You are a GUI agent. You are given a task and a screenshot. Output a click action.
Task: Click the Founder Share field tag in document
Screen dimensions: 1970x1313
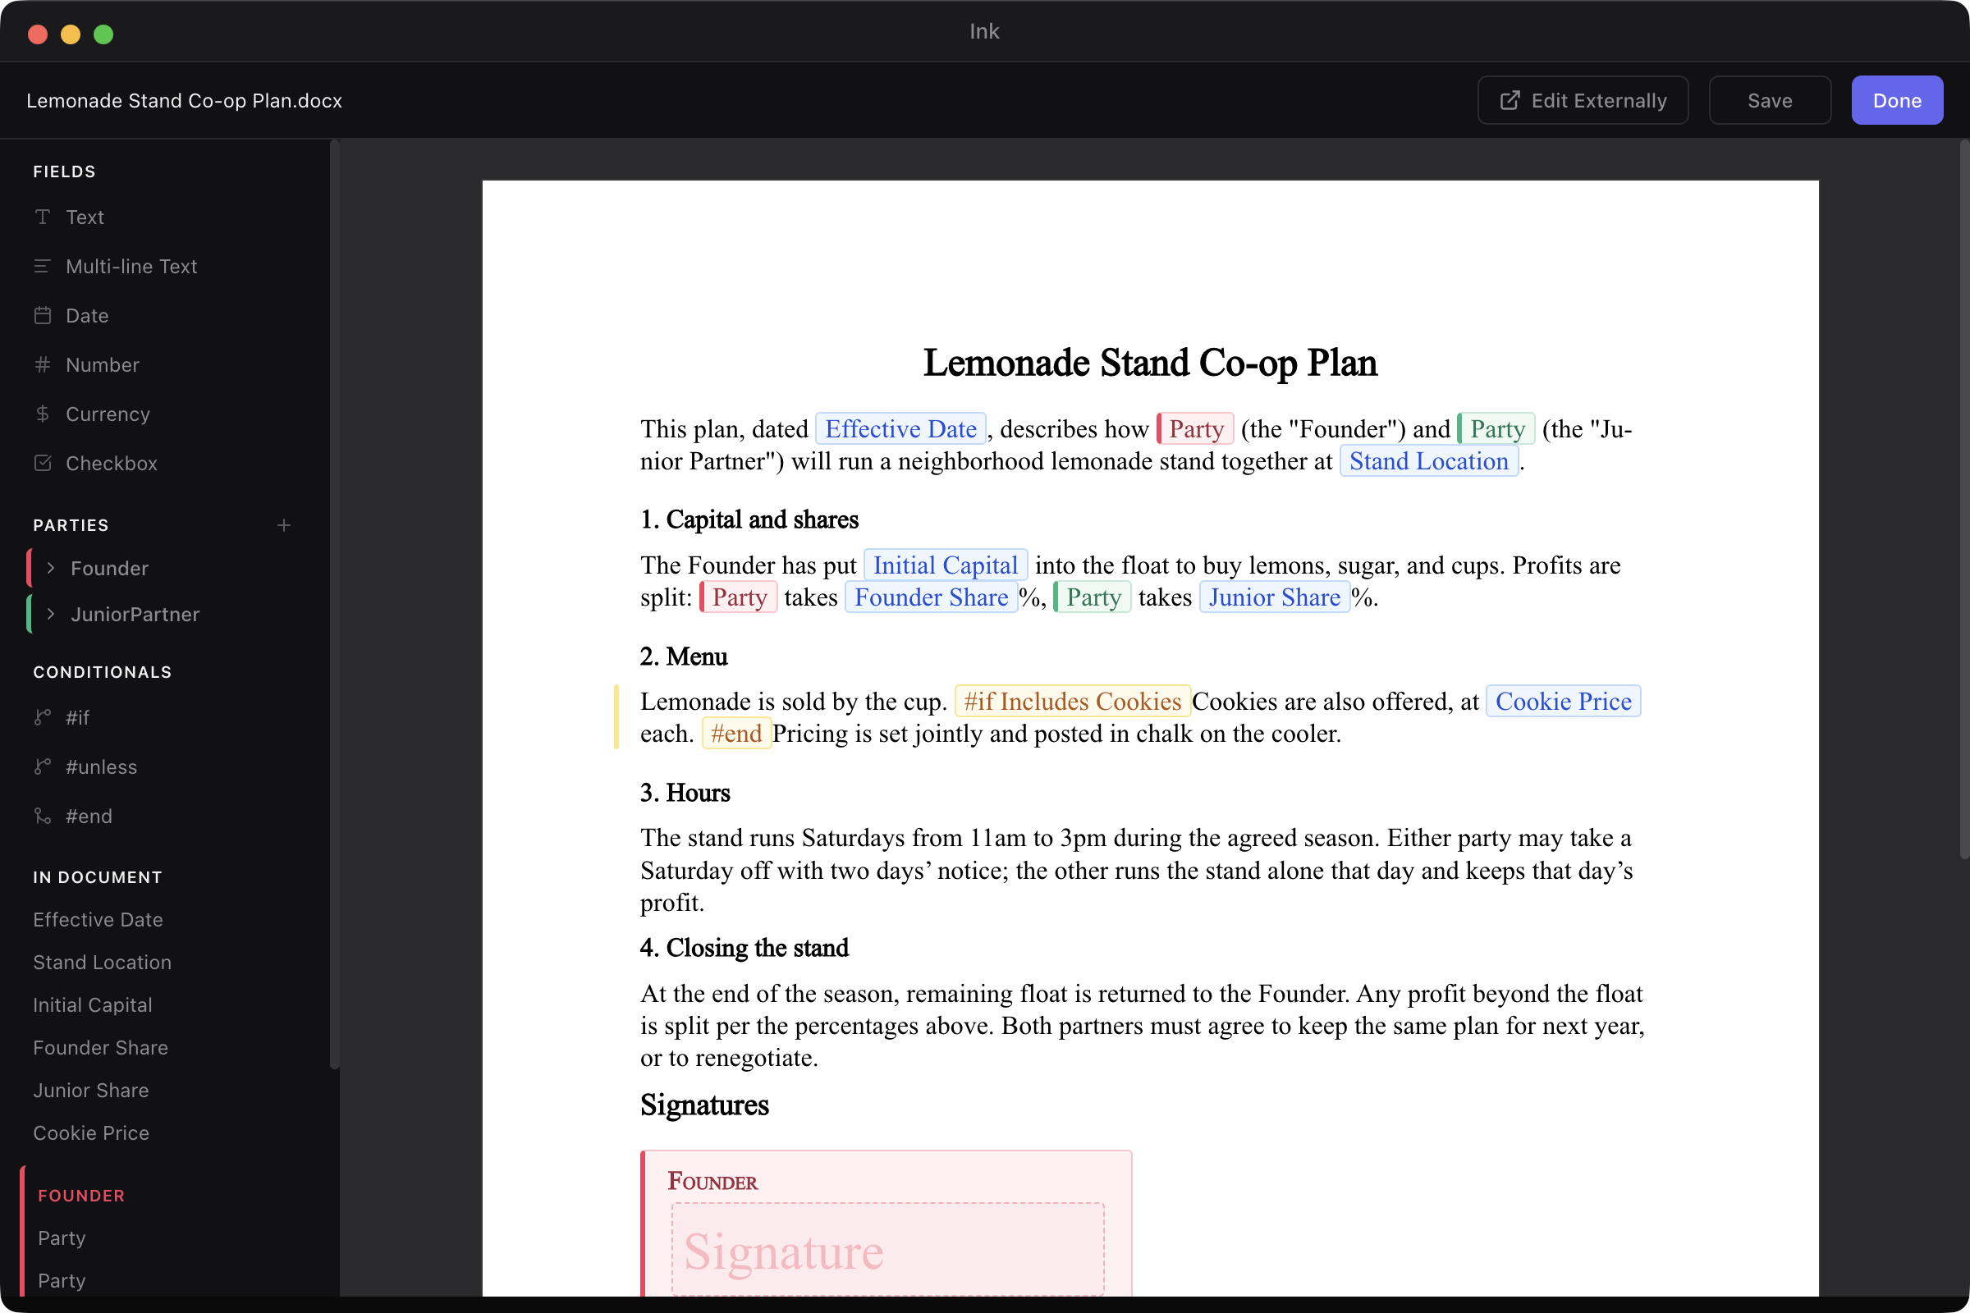pyautogui.click(x=932, y=597)
